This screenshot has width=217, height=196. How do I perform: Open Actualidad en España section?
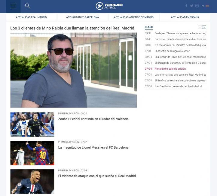(x=185, y=17)
